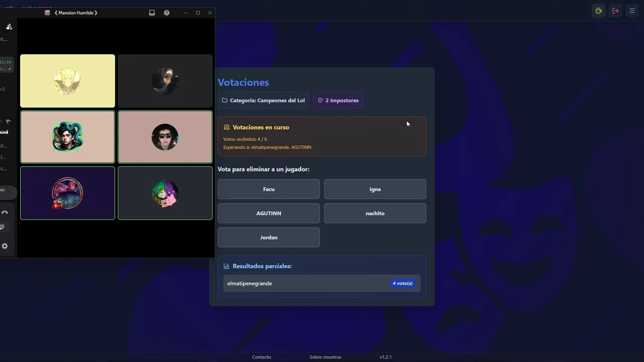644x362 pixels.
Task: Click the folder icon beside Categoría
Action: coord(224,100)
